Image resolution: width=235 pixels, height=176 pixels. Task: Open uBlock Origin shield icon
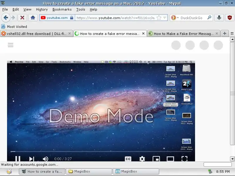point(229,18)
